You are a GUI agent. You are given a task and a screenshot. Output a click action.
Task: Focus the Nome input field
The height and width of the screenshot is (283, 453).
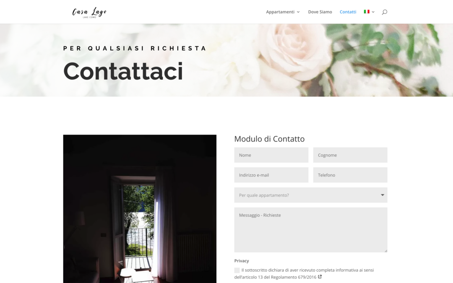pos(271,155)
